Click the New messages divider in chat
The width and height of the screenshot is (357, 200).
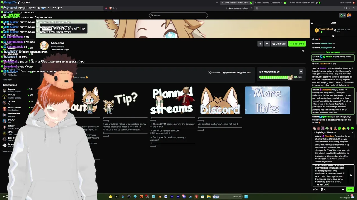pos(333,52)
